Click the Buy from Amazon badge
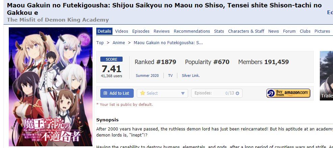This screenshot has width=333, height=148. 288,93
